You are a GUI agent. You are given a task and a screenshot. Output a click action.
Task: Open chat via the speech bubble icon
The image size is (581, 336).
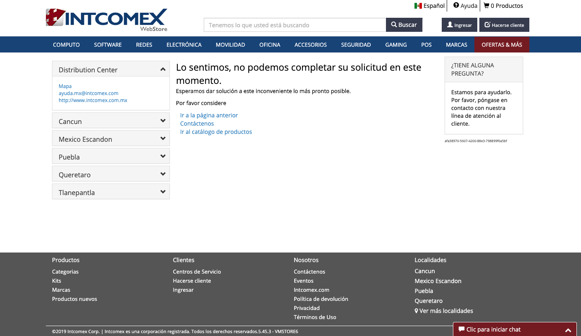point(462,329)
